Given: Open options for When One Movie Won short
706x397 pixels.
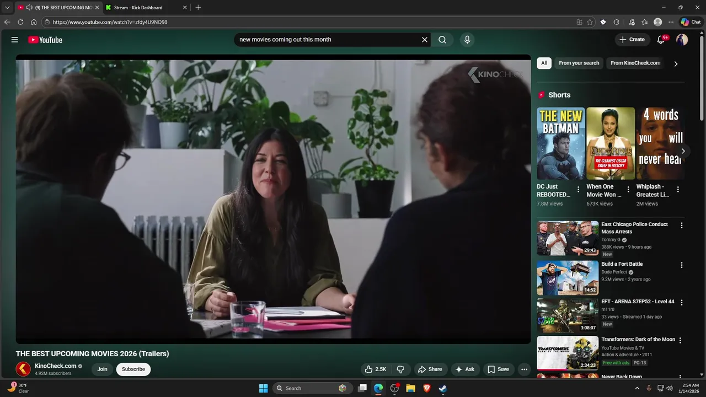Looking at the screenshot, I should [628, 190].
